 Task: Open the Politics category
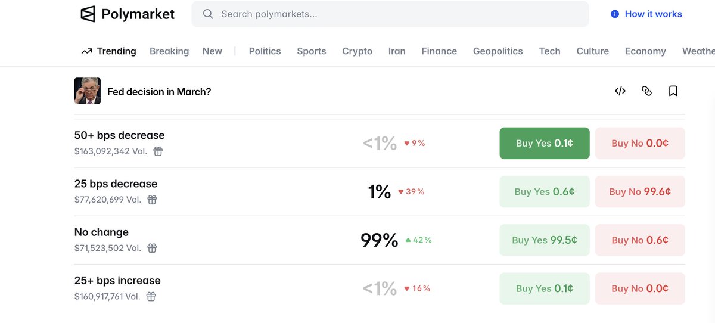click(265, 51)
